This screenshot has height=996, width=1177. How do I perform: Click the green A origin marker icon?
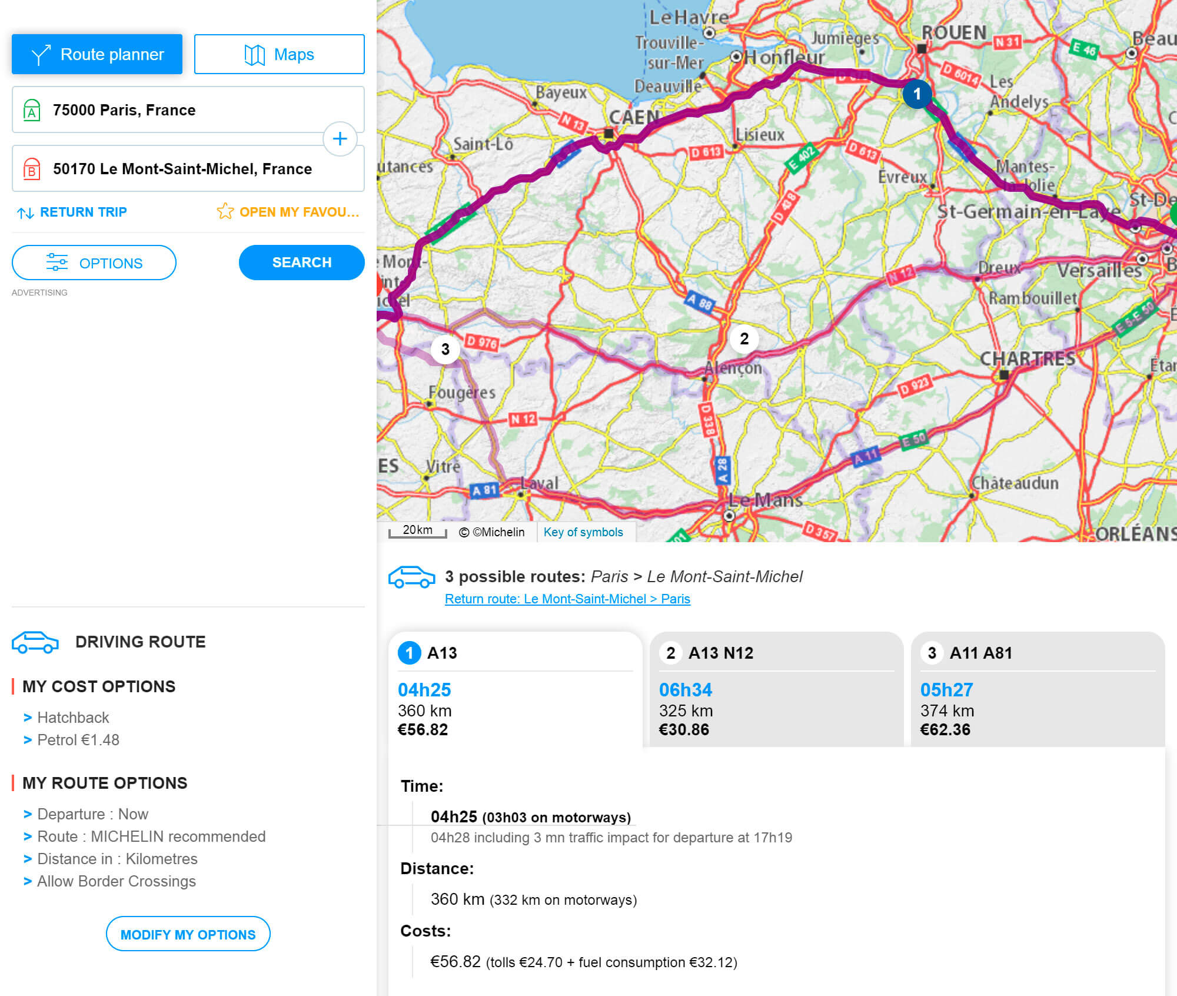pyautogui.click(x=32, y=110)
